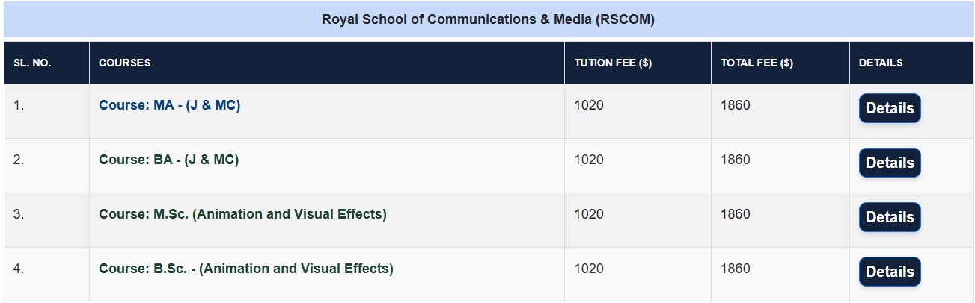The image size is (975, 303).
Task: Open the M.Sc. Animation and Visual Effects link
Action: [x=242, y=215]
